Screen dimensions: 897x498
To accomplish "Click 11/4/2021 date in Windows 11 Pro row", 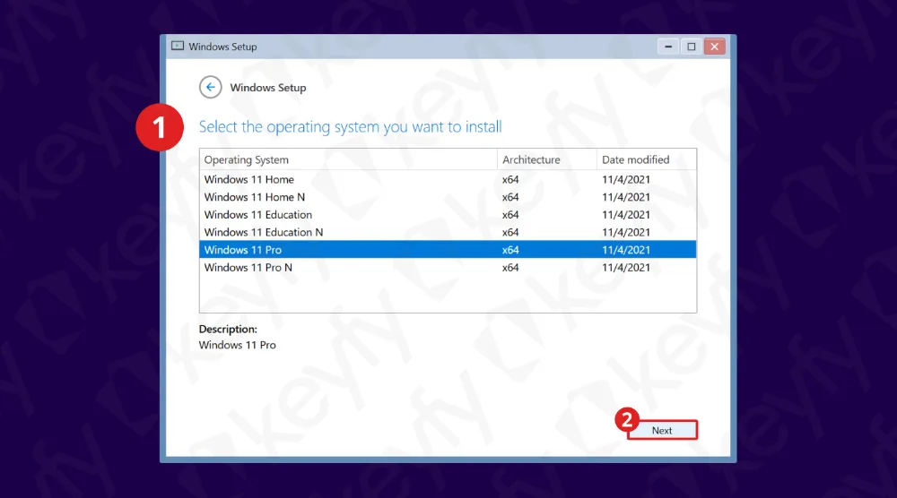I will 626,250.
